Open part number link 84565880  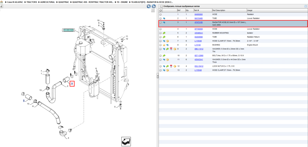pyautogui.click(x=199, y=14)
